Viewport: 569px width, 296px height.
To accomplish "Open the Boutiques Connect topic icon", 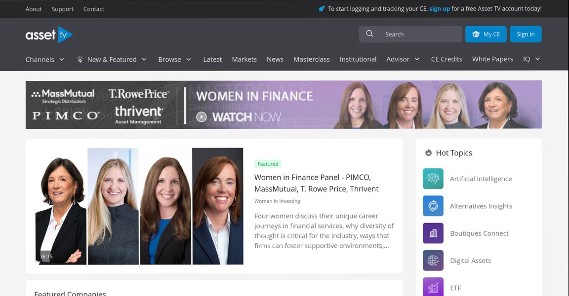I will click(x=433, y=233).
